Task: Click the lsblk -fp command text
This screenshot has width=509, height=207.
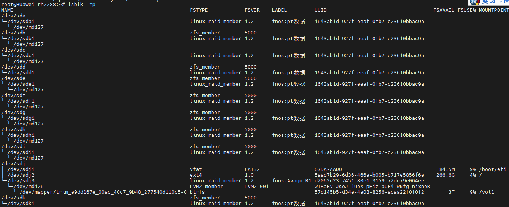Action: tap(82, 5)
